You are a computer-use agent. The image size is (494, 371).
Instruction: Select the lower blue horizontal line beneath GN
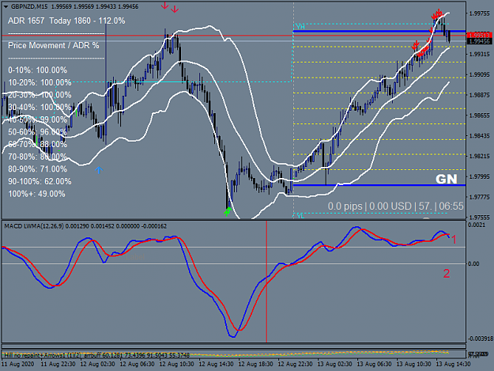coord(379,185)
